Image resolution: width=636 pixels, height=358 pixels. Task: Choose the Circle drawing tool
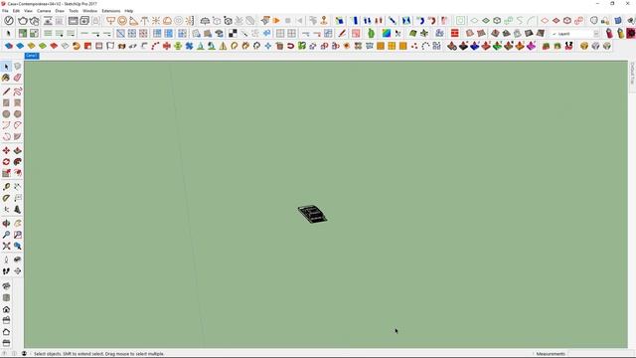(x=6, y=114)
